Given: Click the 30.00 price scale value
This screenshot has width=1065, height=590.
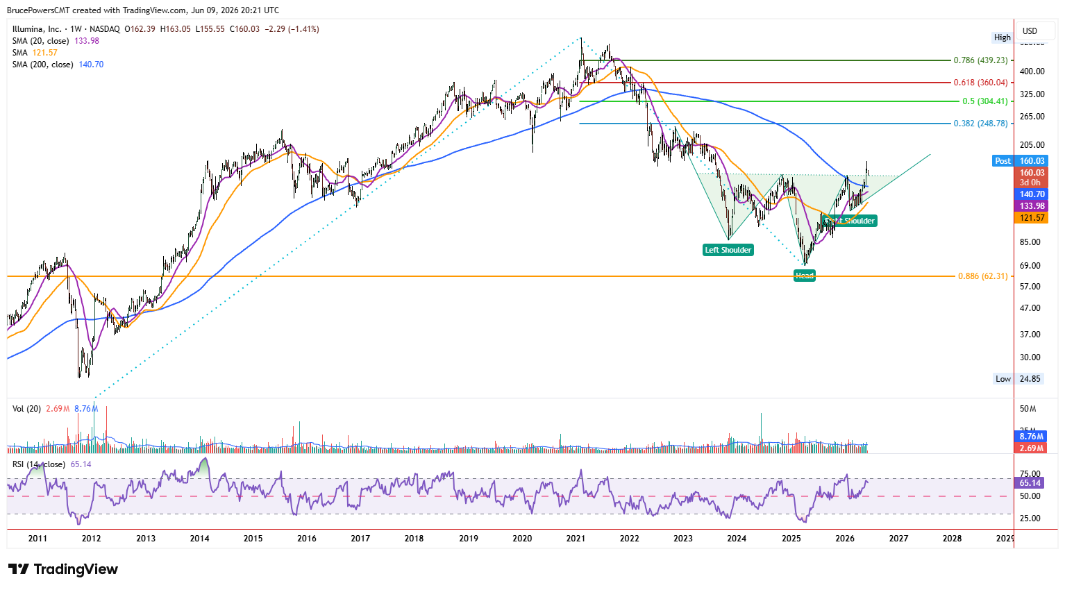Looking at the screenshot, I should click(x=1030, y=357).
